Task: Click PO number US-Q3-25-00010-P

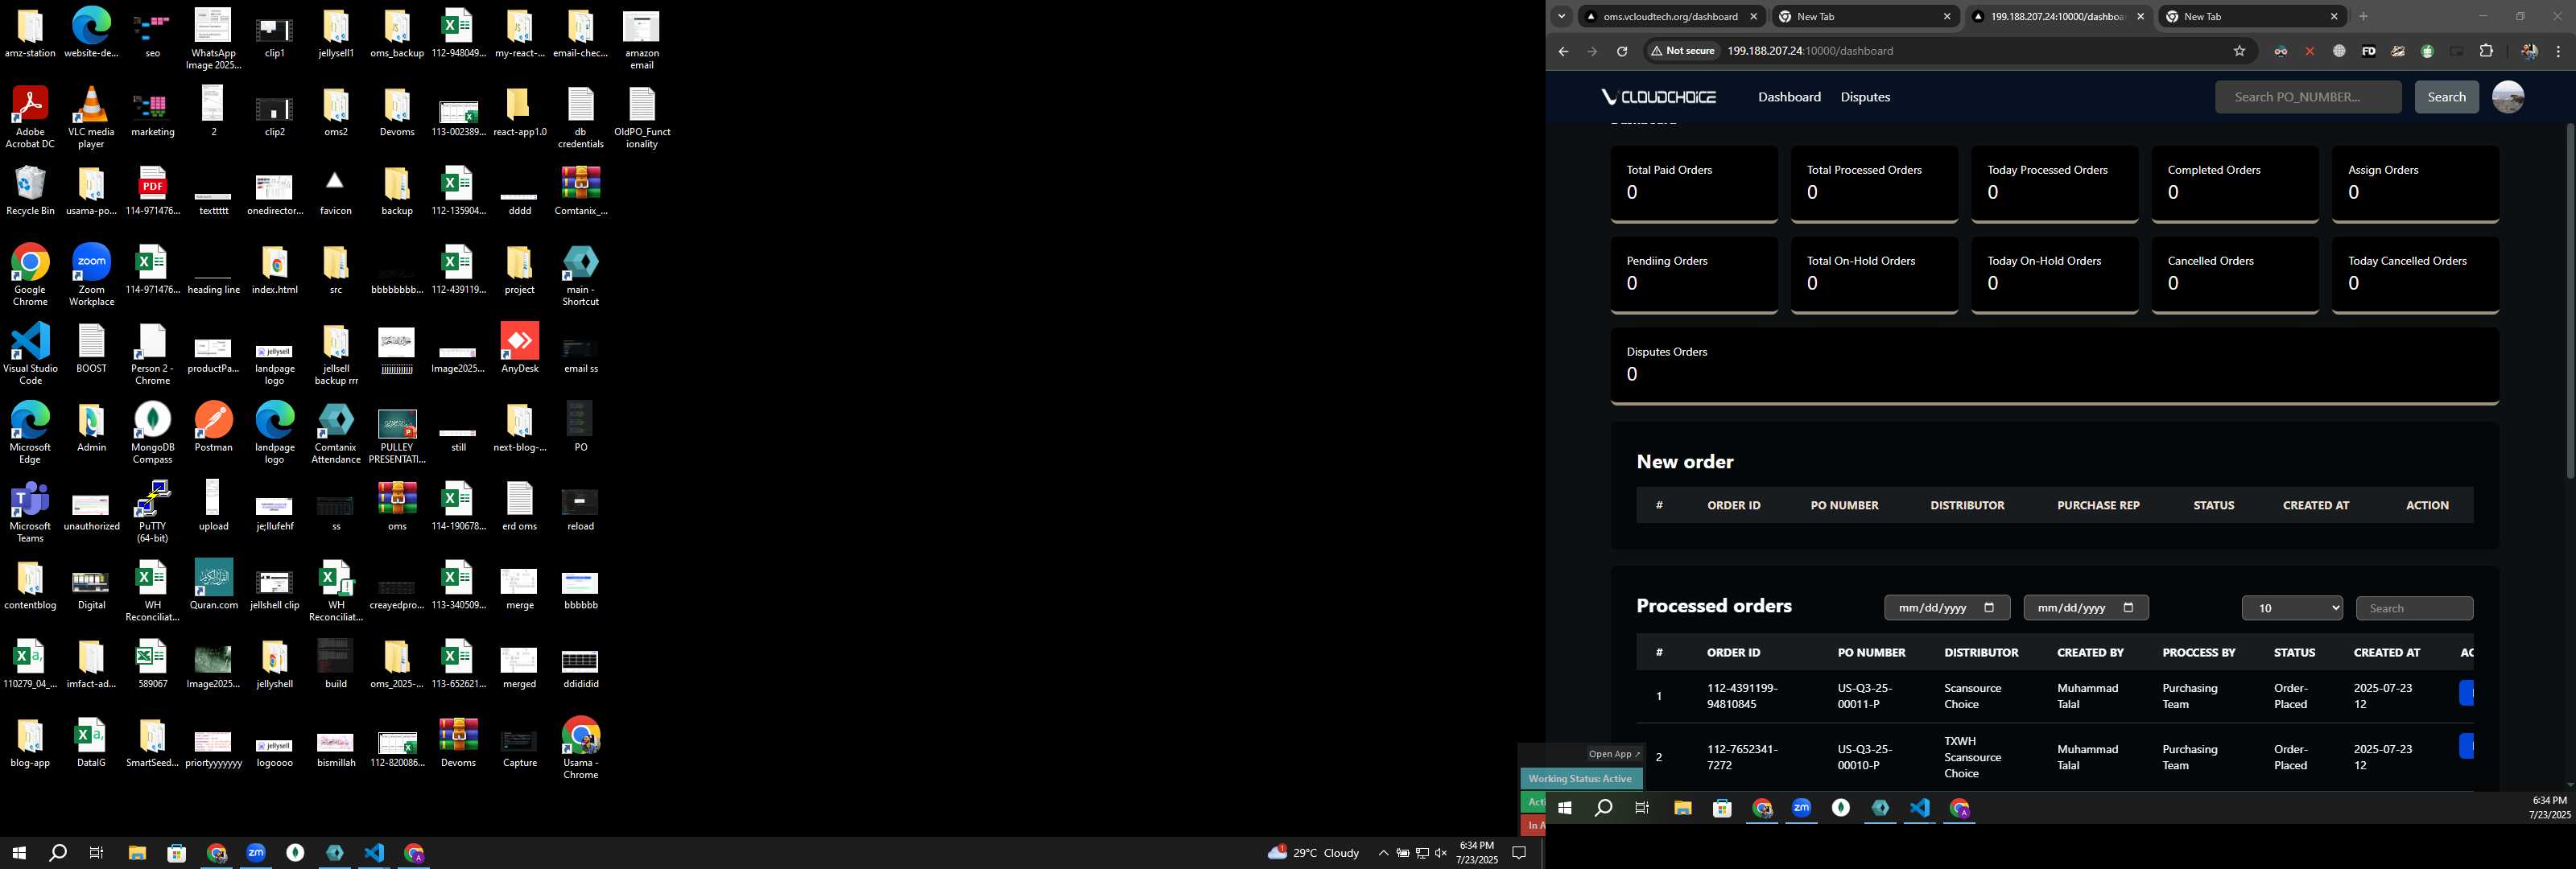Action: (1864, 757)
